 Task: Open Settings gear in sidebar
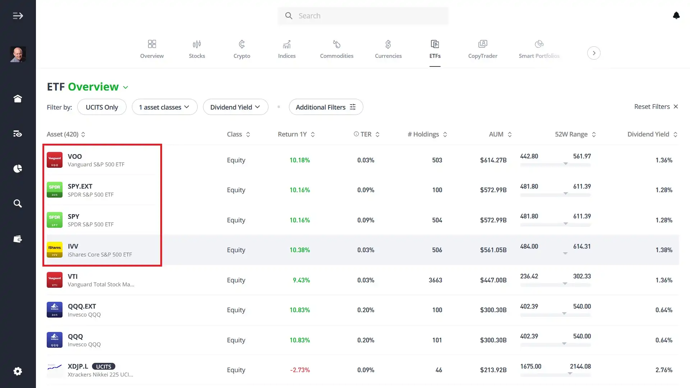18,371
